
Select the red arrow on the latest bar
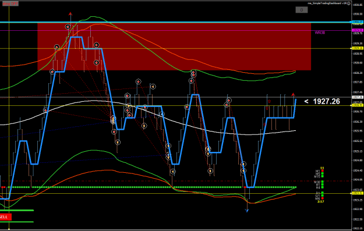[x=293, y=94]
